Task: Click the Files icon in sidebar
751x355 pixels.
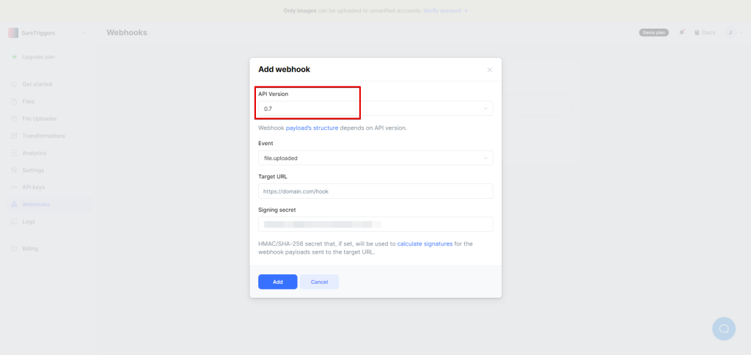Action: 14,101
